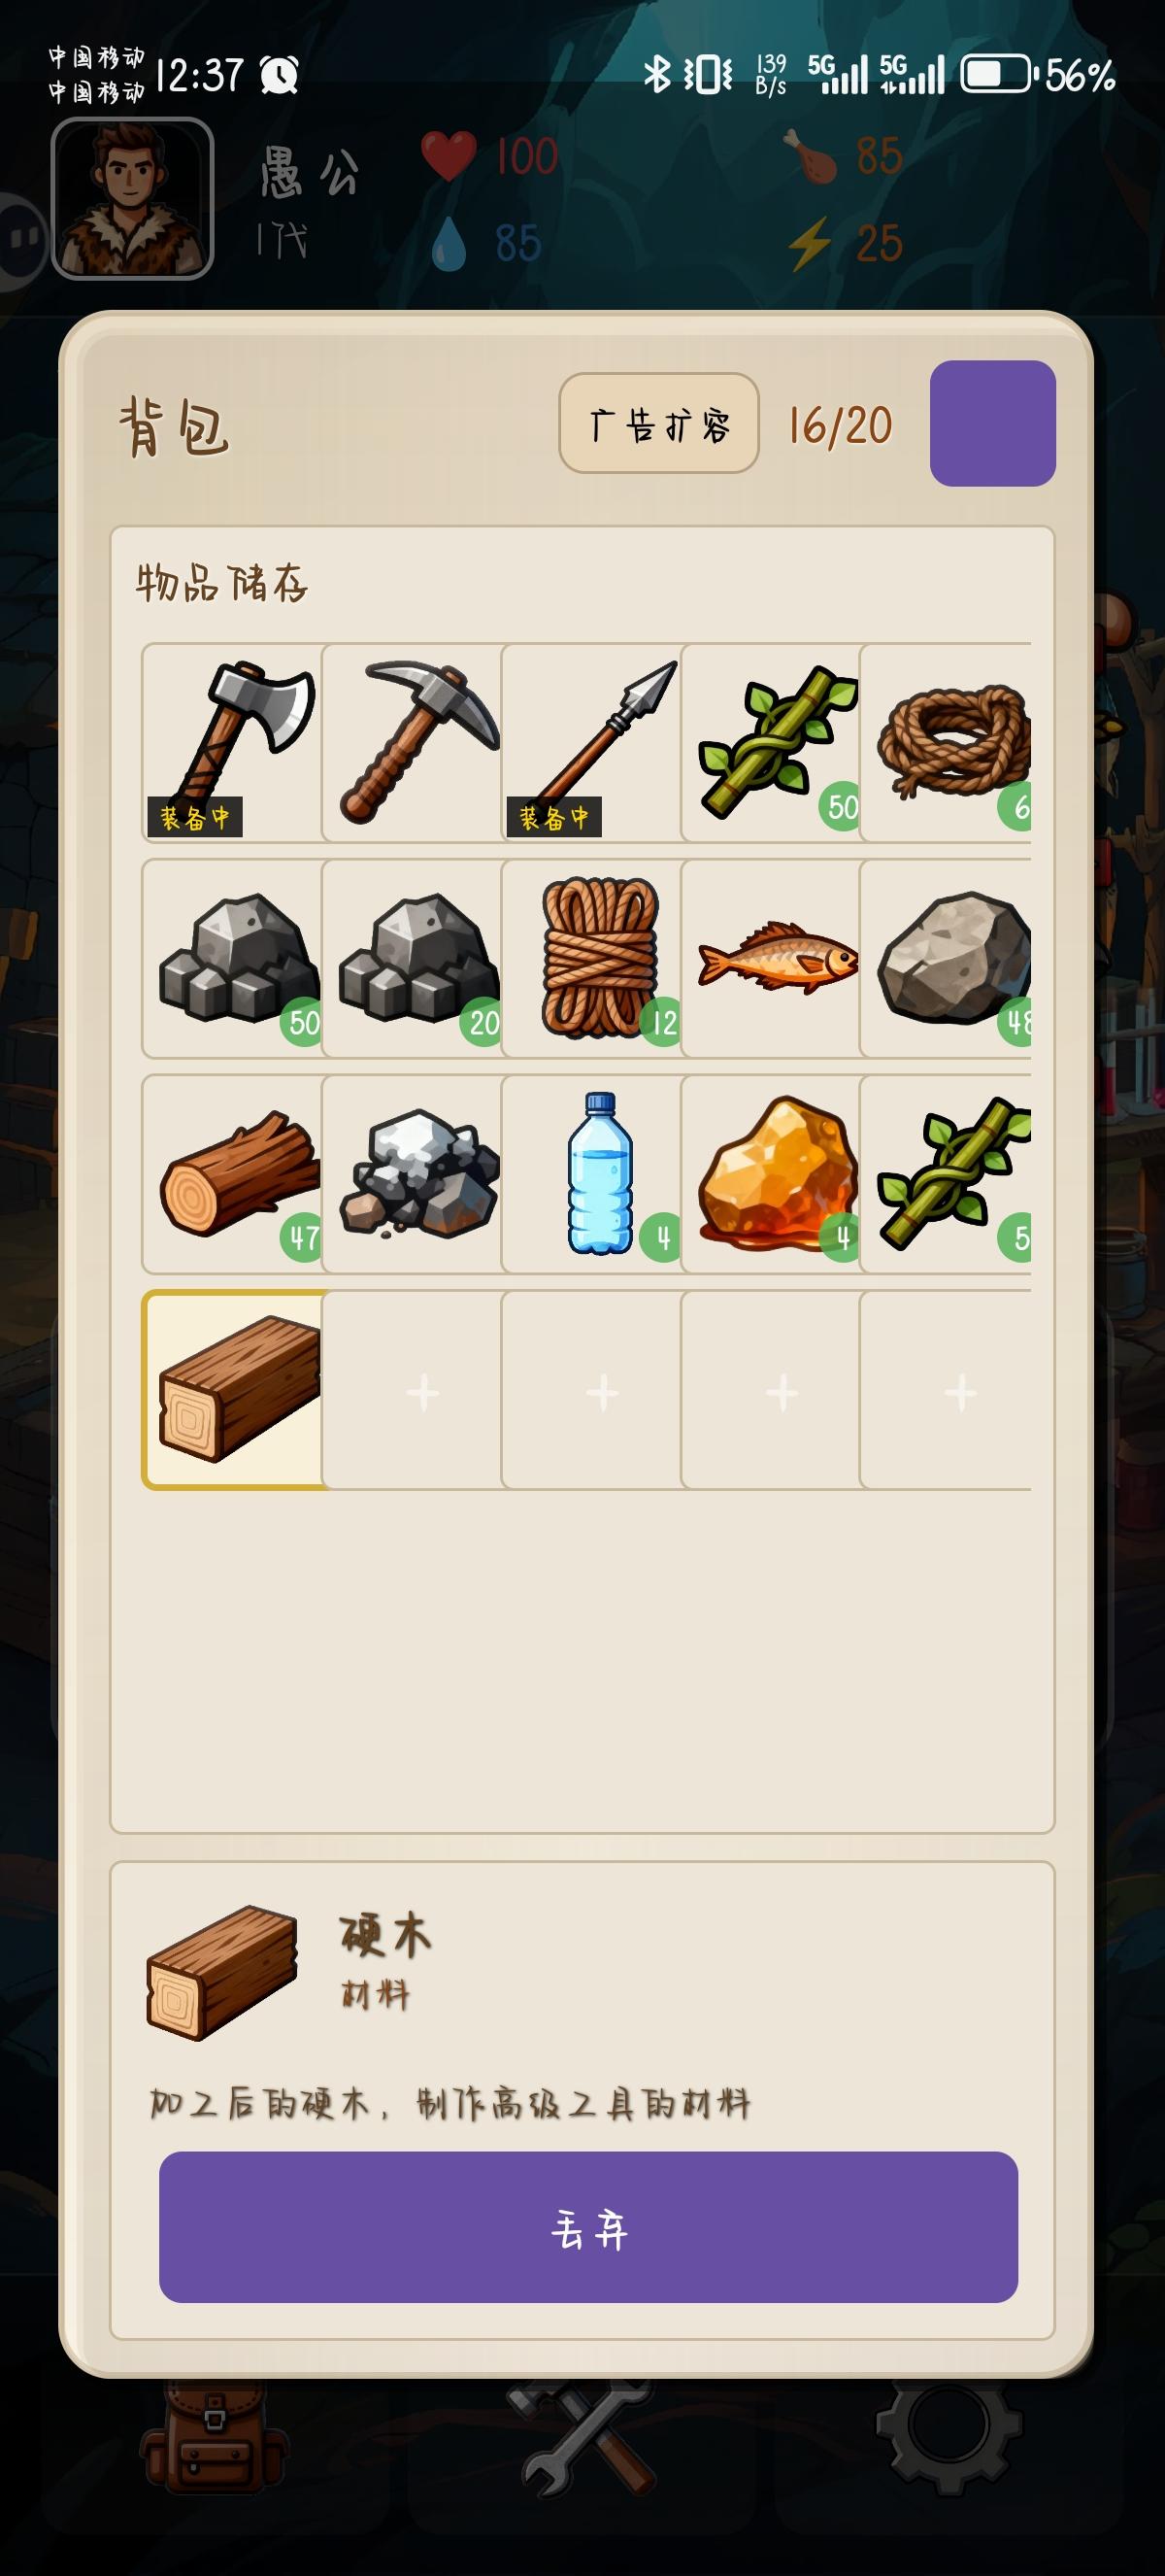Tap the player avatar portrait
This screenshot has height=2576, width=1165.
click(132, 198)
